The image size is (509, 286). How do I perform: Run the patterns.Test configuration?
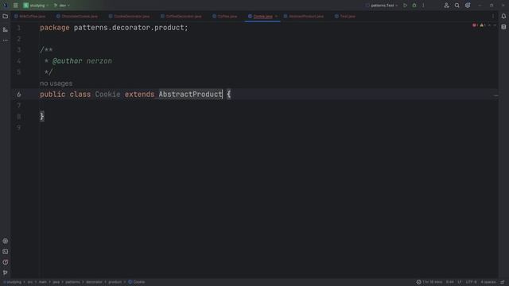point(405,6)
